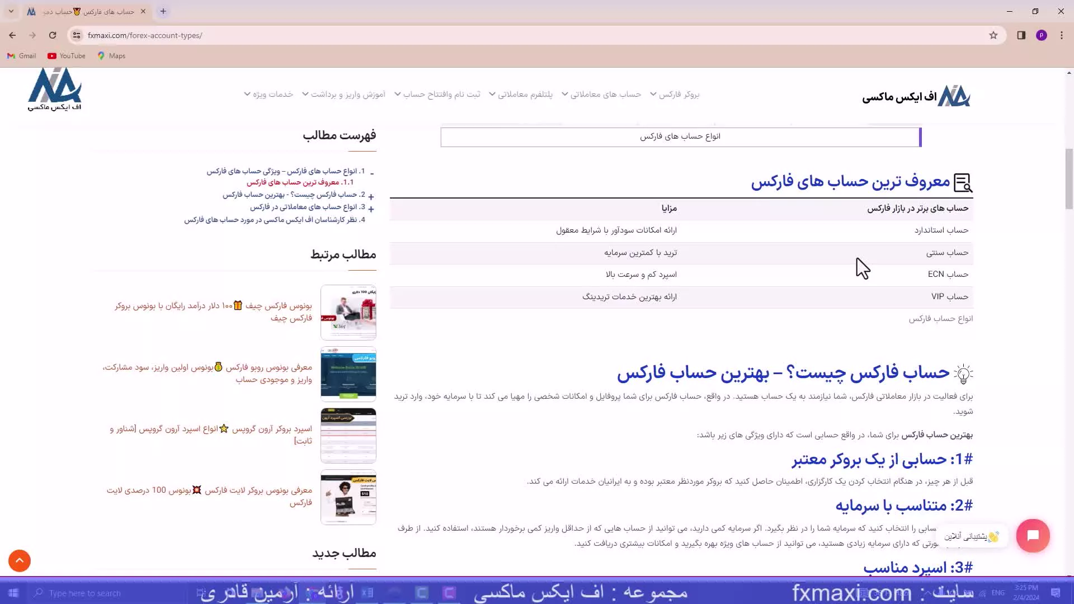The image size is (1074, 604).
Task: Collapse table of contents item 1
Action: tap(372, 173)
